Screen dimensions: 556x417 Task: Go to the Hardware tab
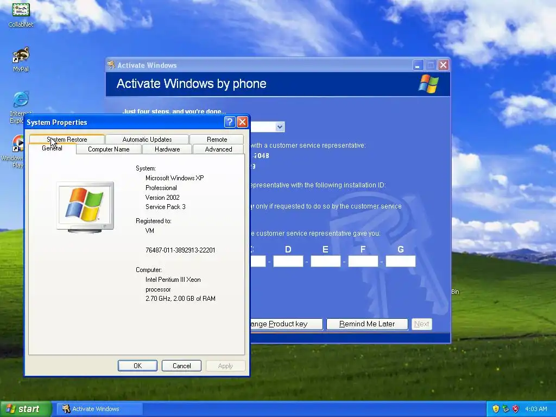click(167, 149)
